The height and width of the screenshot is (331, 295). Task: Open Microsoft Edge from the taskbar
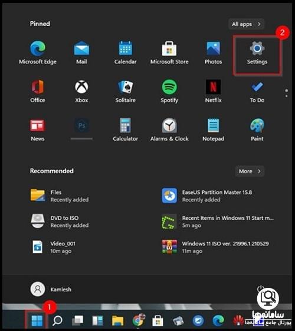coord(218,320)
